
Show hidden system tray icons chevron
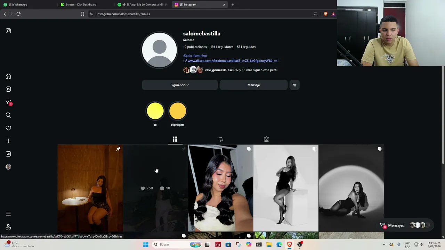click(x=384, y=244)
